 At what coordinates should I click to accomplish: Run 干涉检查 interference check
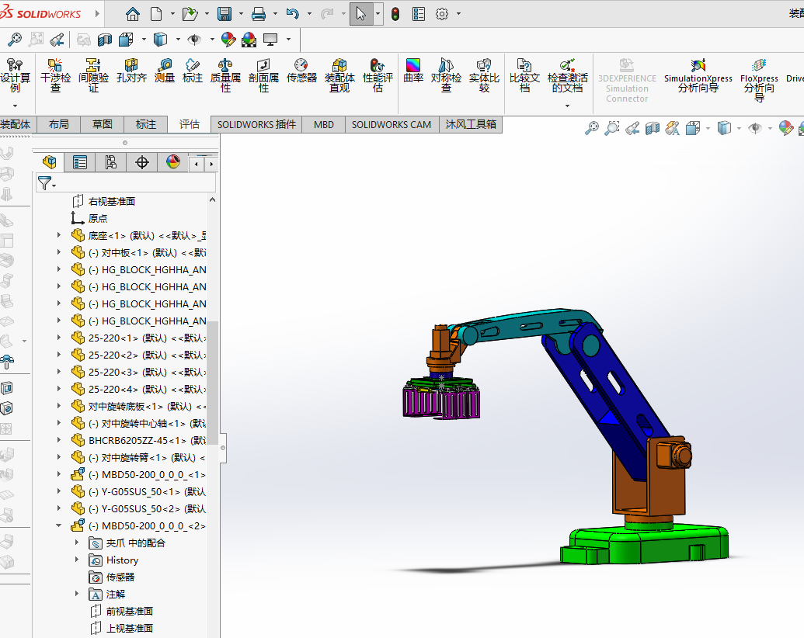pyautogui.click(x=55, y=76)
